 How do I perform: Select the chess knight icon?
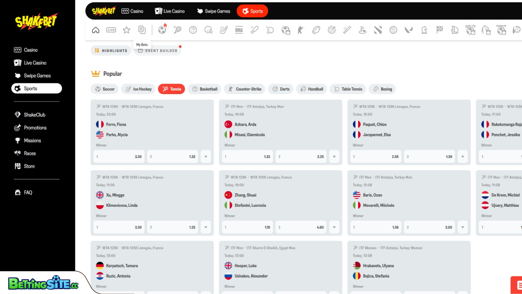click(424, 30)
